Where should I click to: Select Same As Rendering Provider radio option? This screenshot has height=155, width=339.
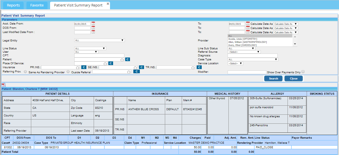tap(26, 72)
